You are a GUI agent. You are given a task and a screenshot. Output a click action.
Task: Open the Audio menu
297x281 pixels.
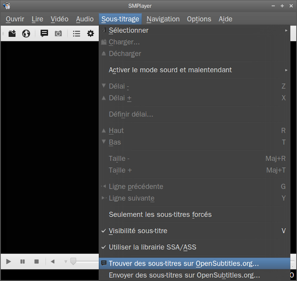pos(84,19)
